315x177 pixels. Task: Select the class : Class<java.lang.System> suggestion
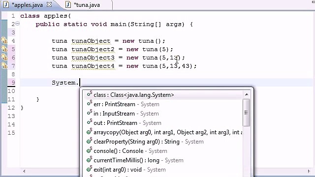coord(164,95)
